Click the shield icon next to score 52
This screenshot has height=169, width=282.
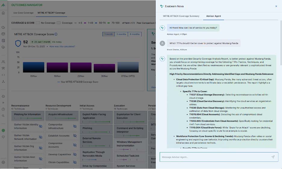click(18, 43)
